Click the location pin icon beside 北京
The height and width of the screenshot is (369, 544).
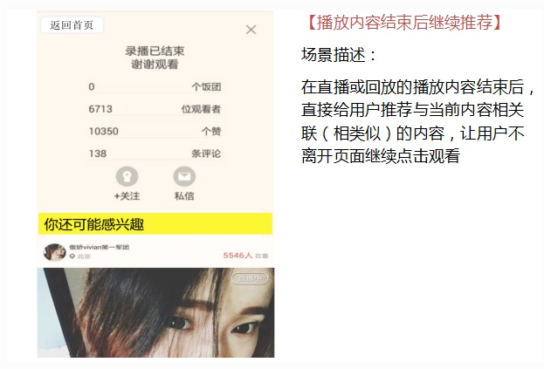tap(72, 256)
